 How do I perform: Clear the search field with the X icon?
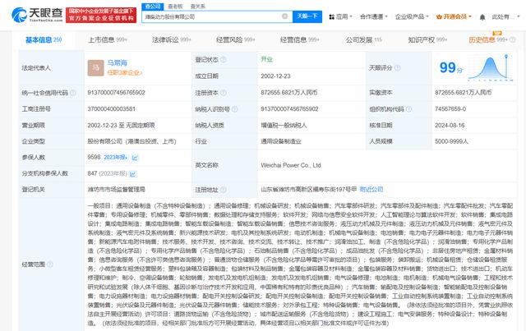click(285, 16)
